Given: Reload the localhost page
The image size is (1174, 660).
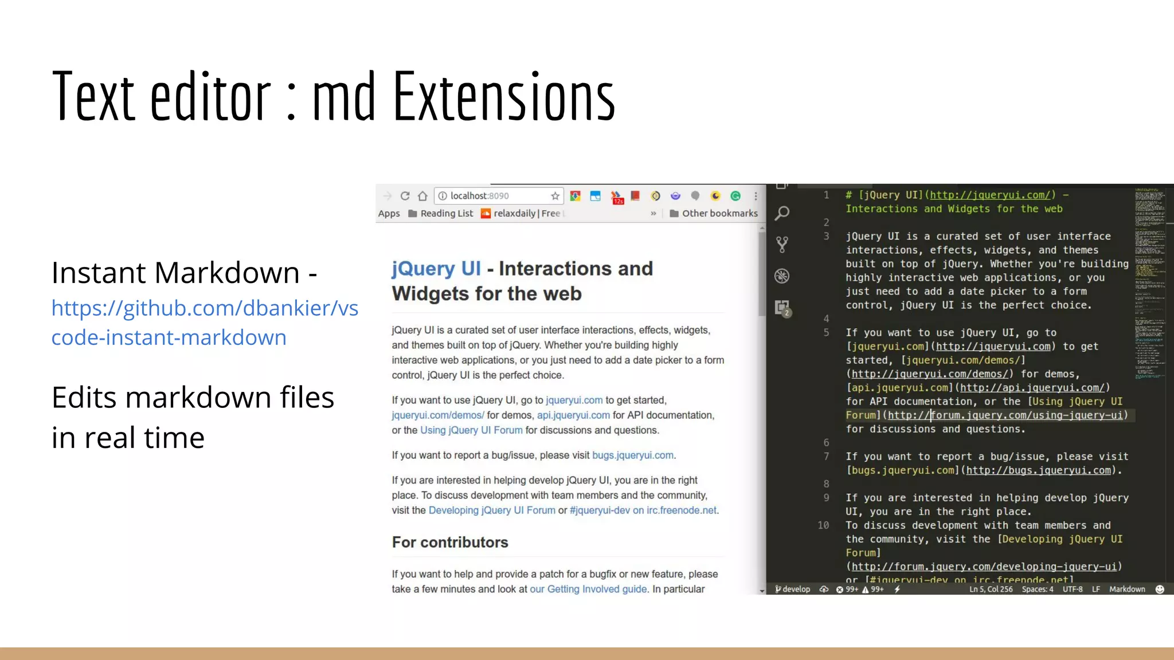Looking at the screenshot, I should (x=405, y=196).
